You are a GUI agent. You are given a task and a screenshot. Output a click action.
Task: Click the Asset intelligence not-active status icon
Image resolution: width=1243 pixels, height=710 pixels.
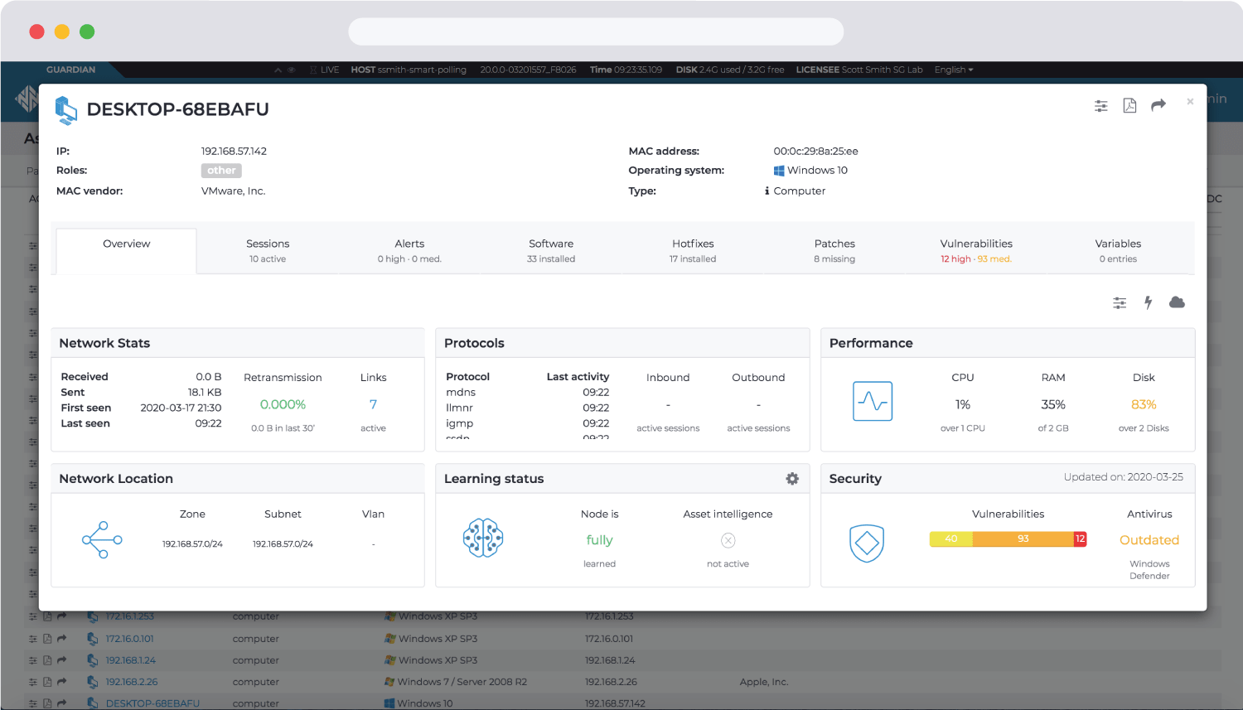pyautogui.click(x=728, y=541)
